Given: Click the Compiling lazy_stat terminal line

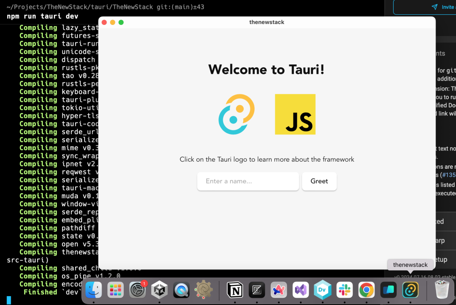Looking at the screenshot, I should click(59, 28).
